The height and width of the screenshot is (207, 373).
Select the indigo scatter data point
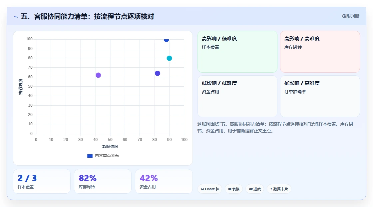158,73
